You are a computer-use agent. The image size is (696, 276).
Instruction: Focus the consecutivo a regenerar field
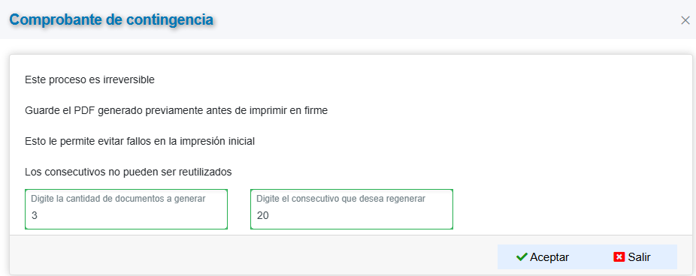coord(352,209)
